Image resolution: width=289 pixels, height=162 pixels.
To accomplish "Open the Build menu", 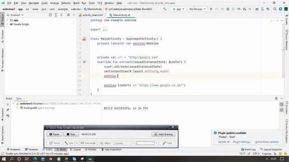I will coord(76,3).
